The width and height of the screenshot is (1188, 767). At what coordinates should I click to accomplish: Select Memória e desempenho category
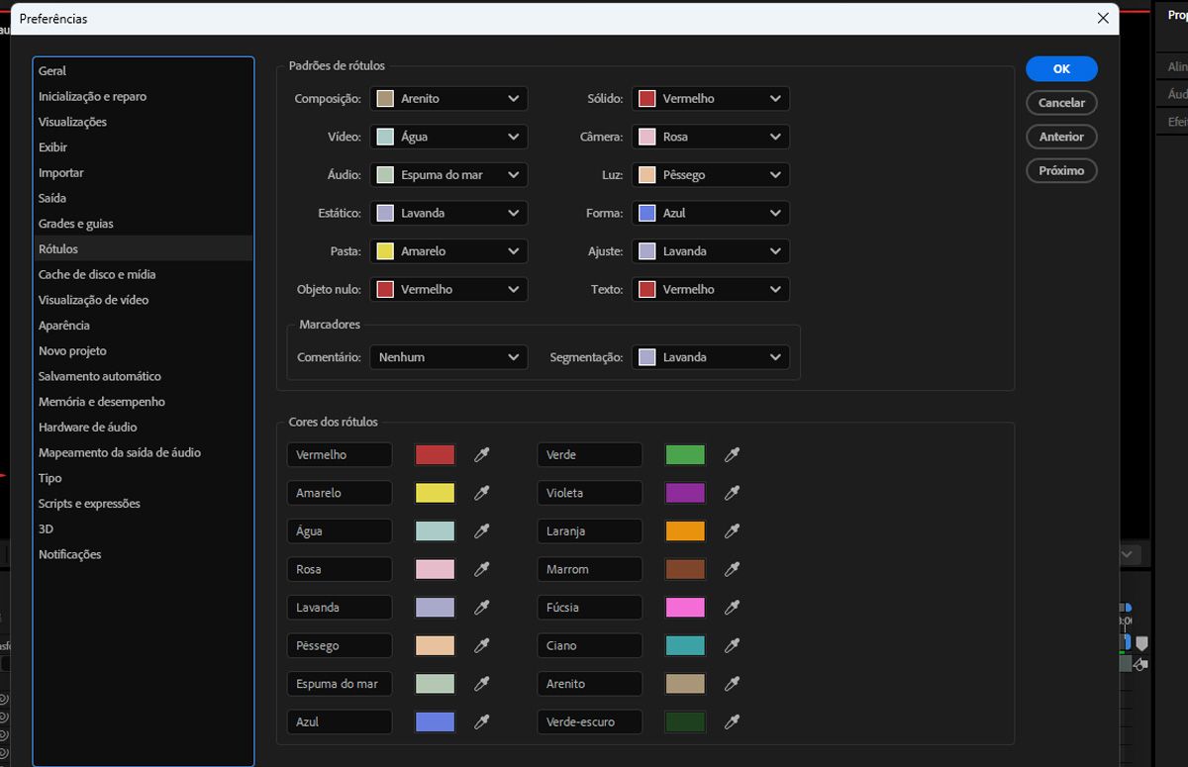pos(144,402)
